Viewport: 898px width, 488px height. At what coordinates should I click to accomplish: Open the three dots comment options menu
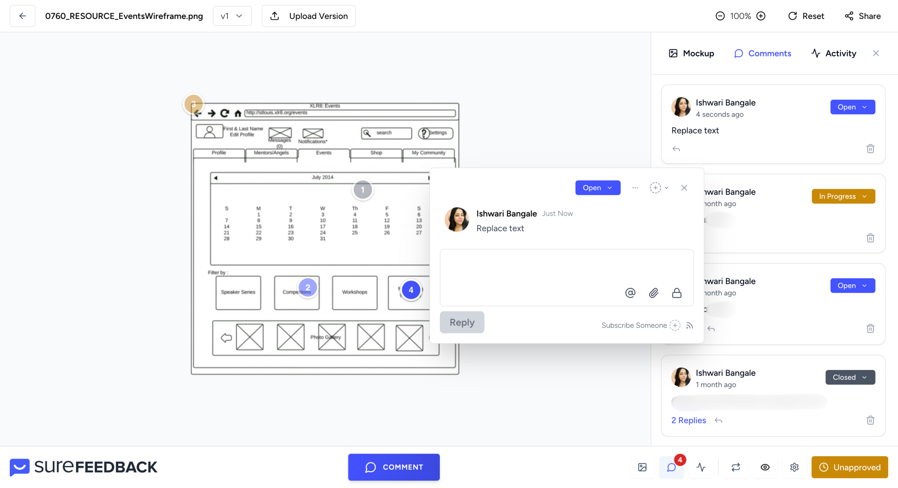[x=635, y=187]
